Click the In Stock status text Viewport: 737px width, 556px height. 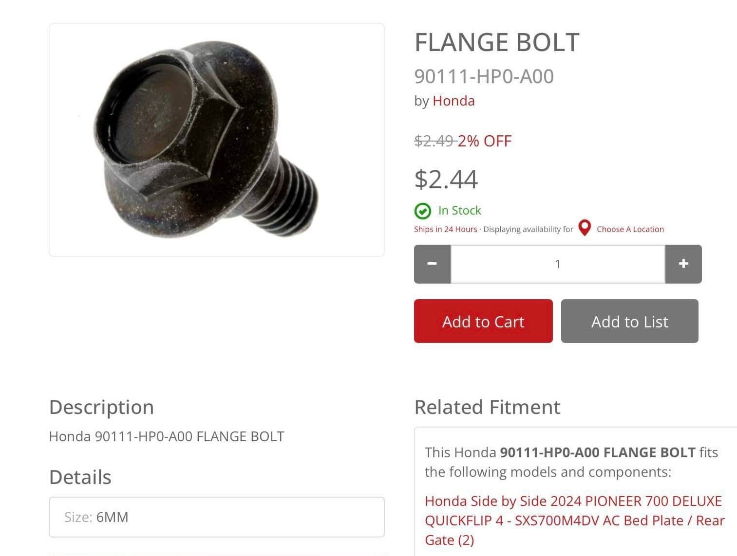459,211
